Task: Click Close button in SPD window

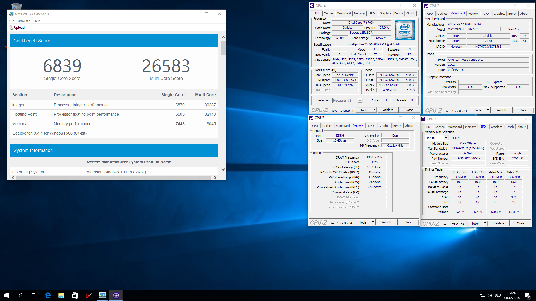Action: tap(520, 223)
